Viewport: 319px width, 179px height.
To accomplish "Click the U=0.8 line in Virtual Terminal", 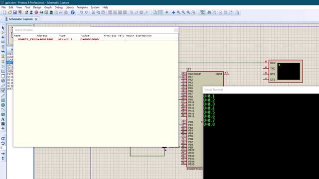I will point(209,124).
